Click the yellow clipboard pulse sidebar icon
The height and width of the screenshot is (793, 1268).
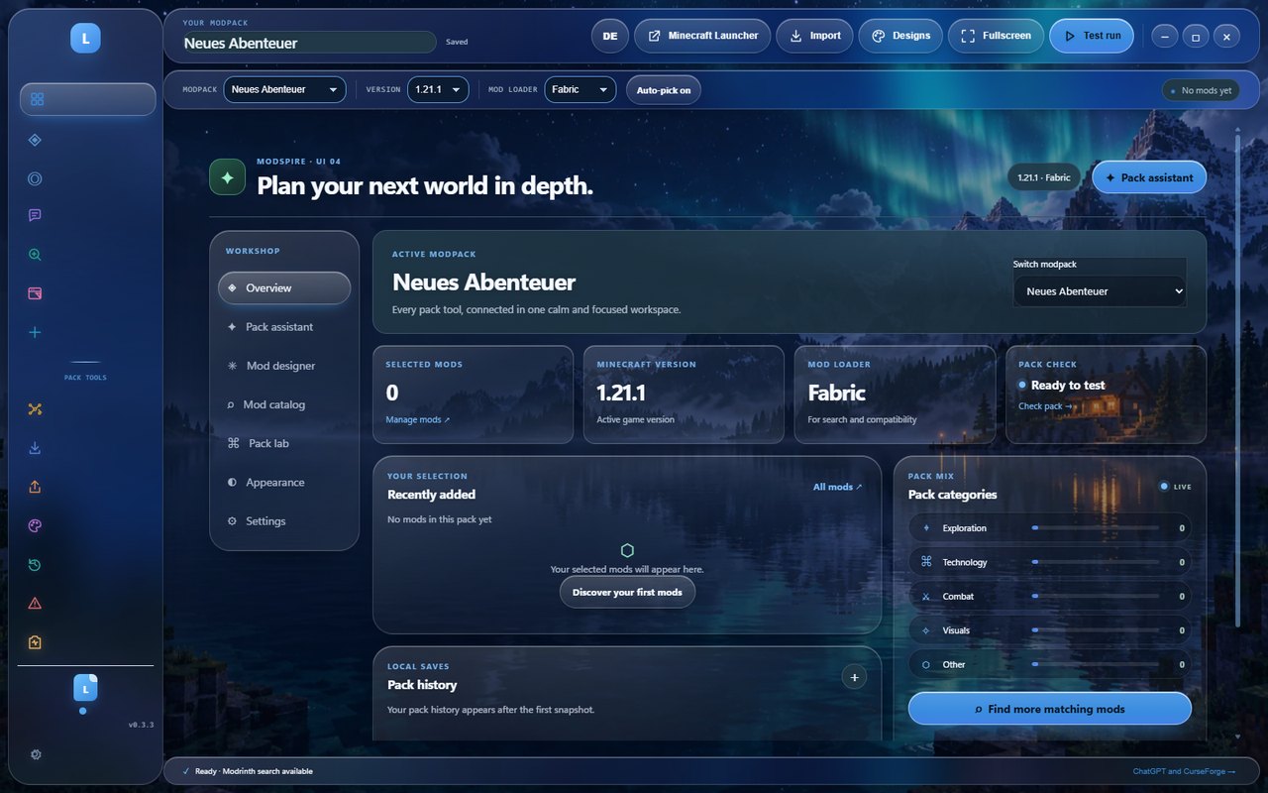tap(35, 642)
